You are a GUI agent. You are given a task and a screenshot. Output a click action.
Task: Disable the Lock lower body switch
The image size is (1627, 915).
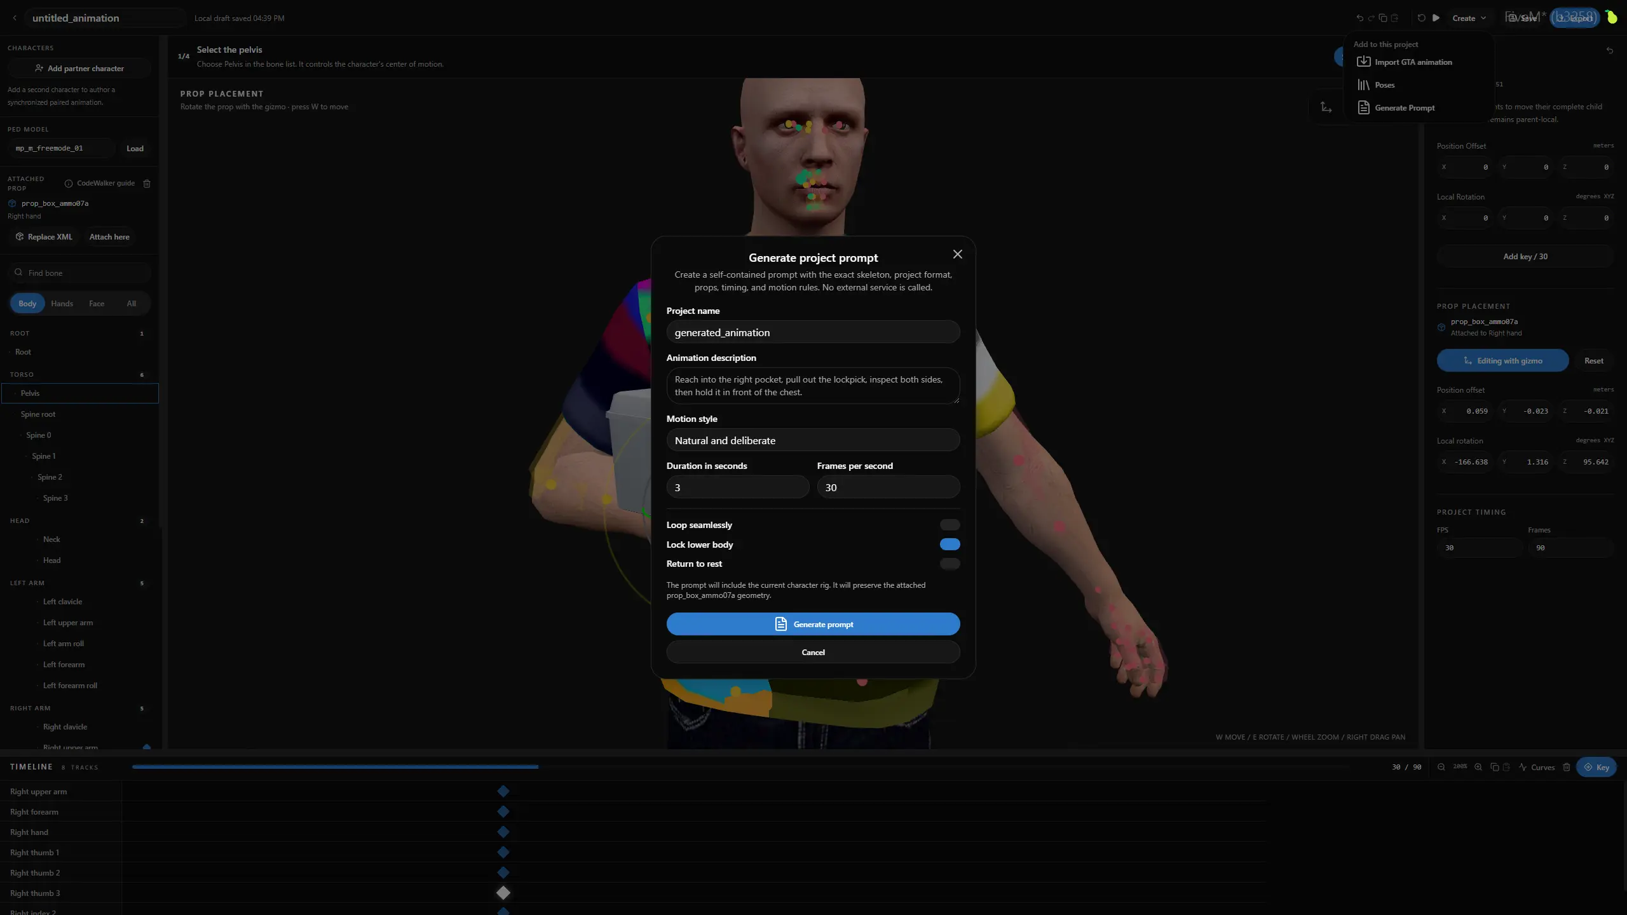(x=950, y=545)
